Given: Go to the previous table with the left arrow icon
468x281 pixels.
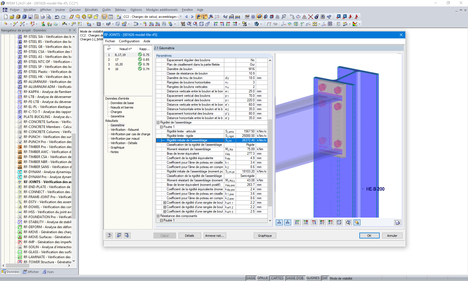Looking at the screenshot, I should [119, 235].
